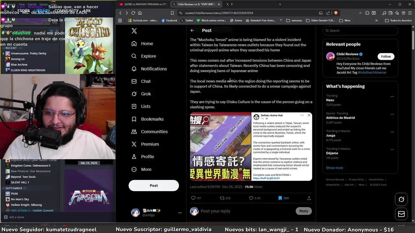Switch to the Chibi Reviews on X tab
This screenshot has height=233, width=415.
(x=196, y=4)
